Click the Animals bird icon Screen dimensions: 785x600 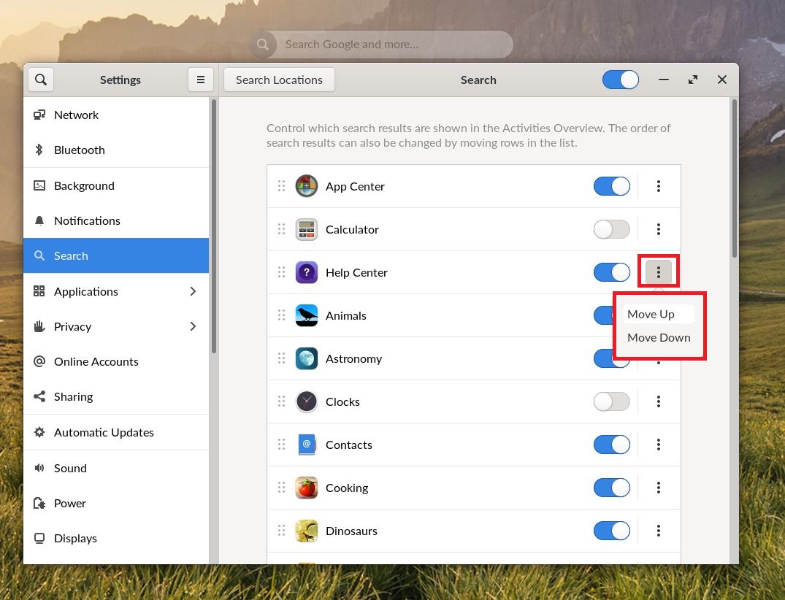point(307,315)
